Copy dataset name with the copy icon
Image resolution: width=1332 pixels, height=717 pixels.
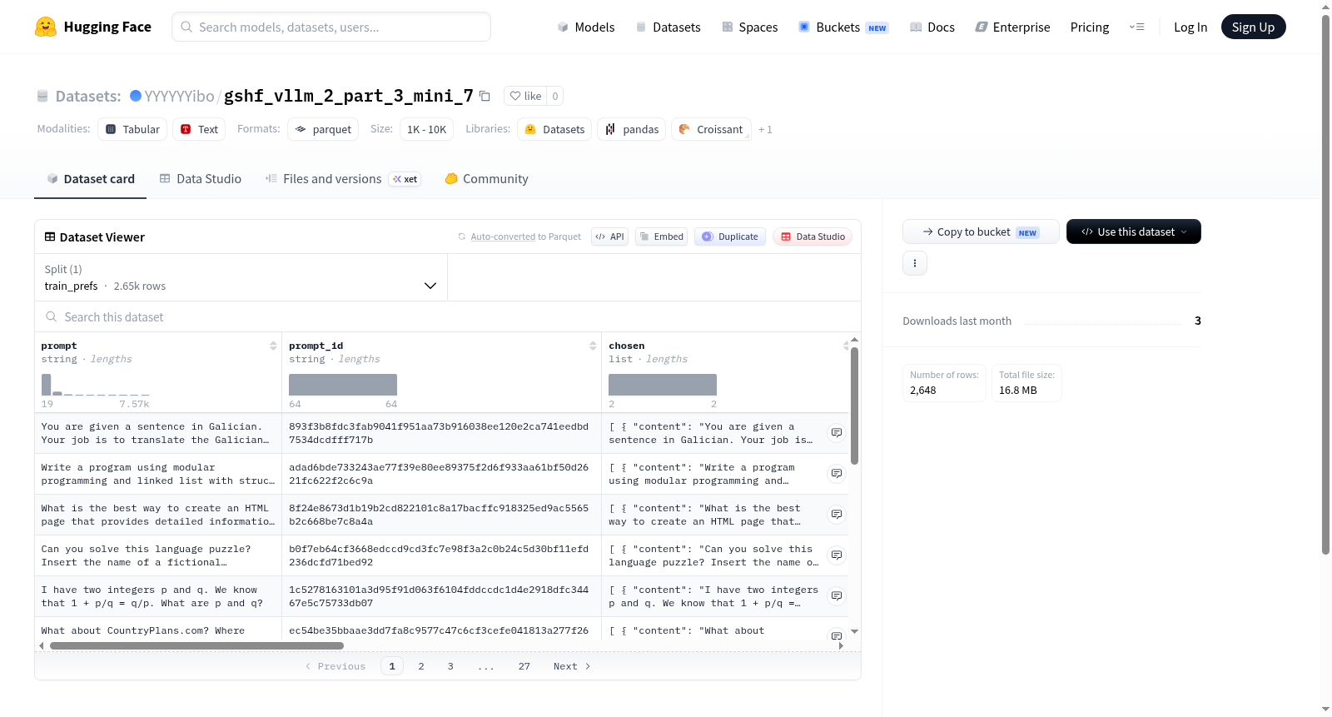tap(485, 96)
